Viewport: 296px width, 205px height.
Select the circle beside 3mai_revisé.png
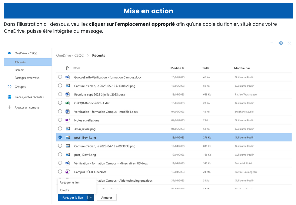(x=60, y=129)
